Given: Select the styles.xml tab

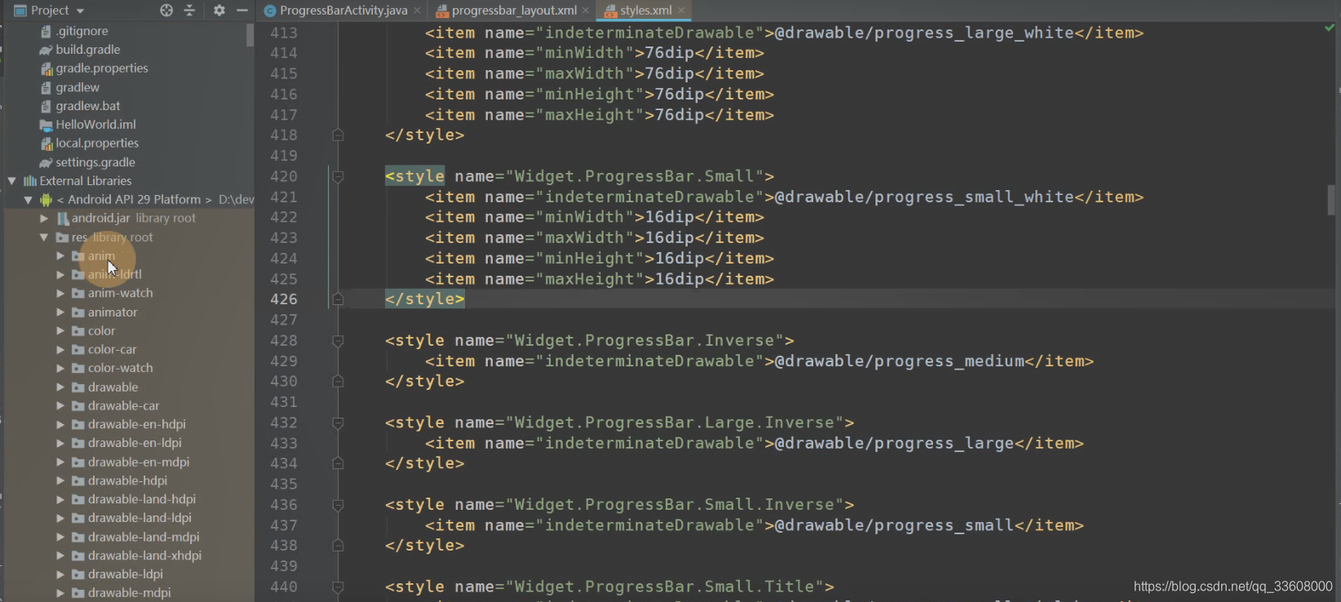Looking at the screenshot, I should [x=645, y=11].
